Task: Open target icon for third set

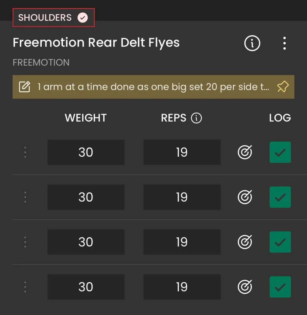Action: coord(245,242)
